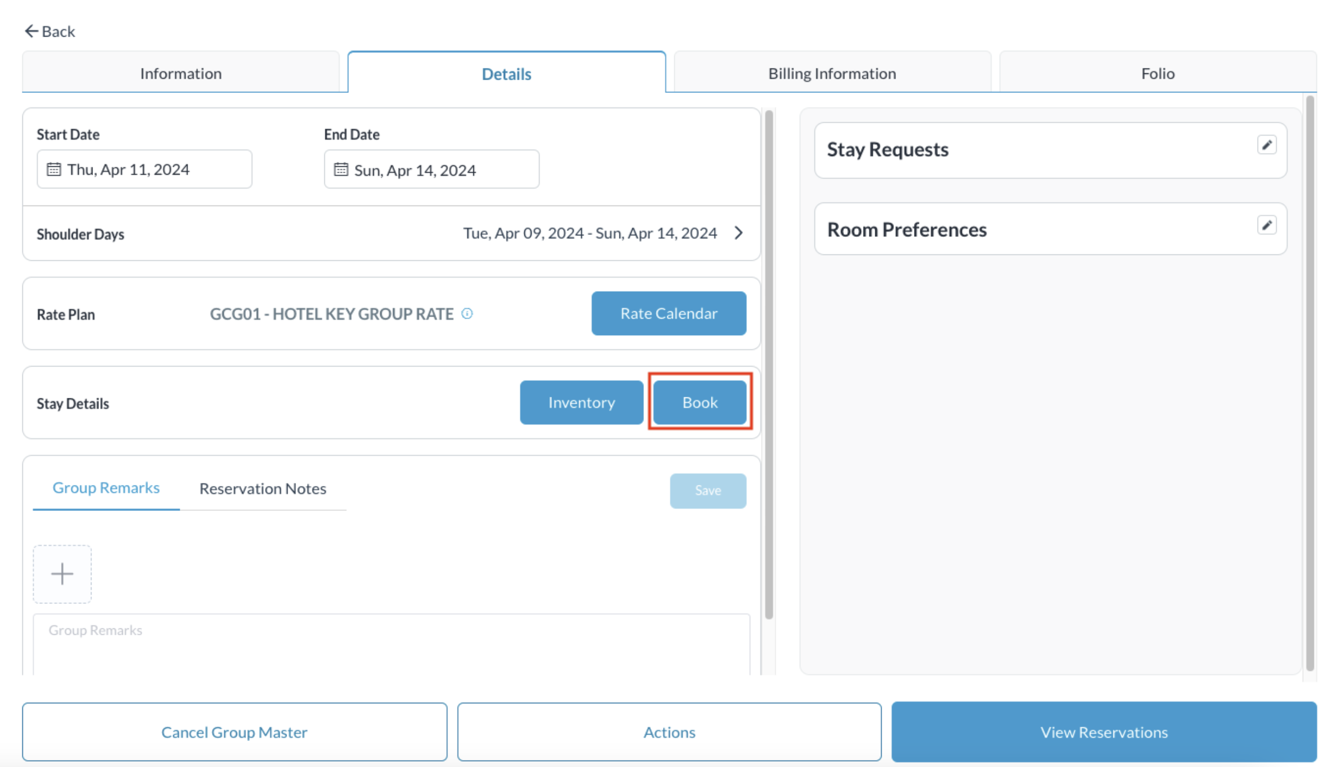Open the End Date calendar picker icon

tap(341, 169)
